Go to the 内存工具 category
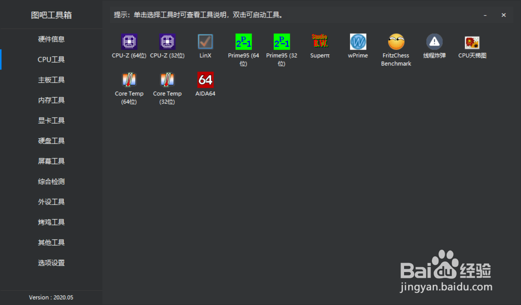 pyautogui.click(x=51, y=100)
